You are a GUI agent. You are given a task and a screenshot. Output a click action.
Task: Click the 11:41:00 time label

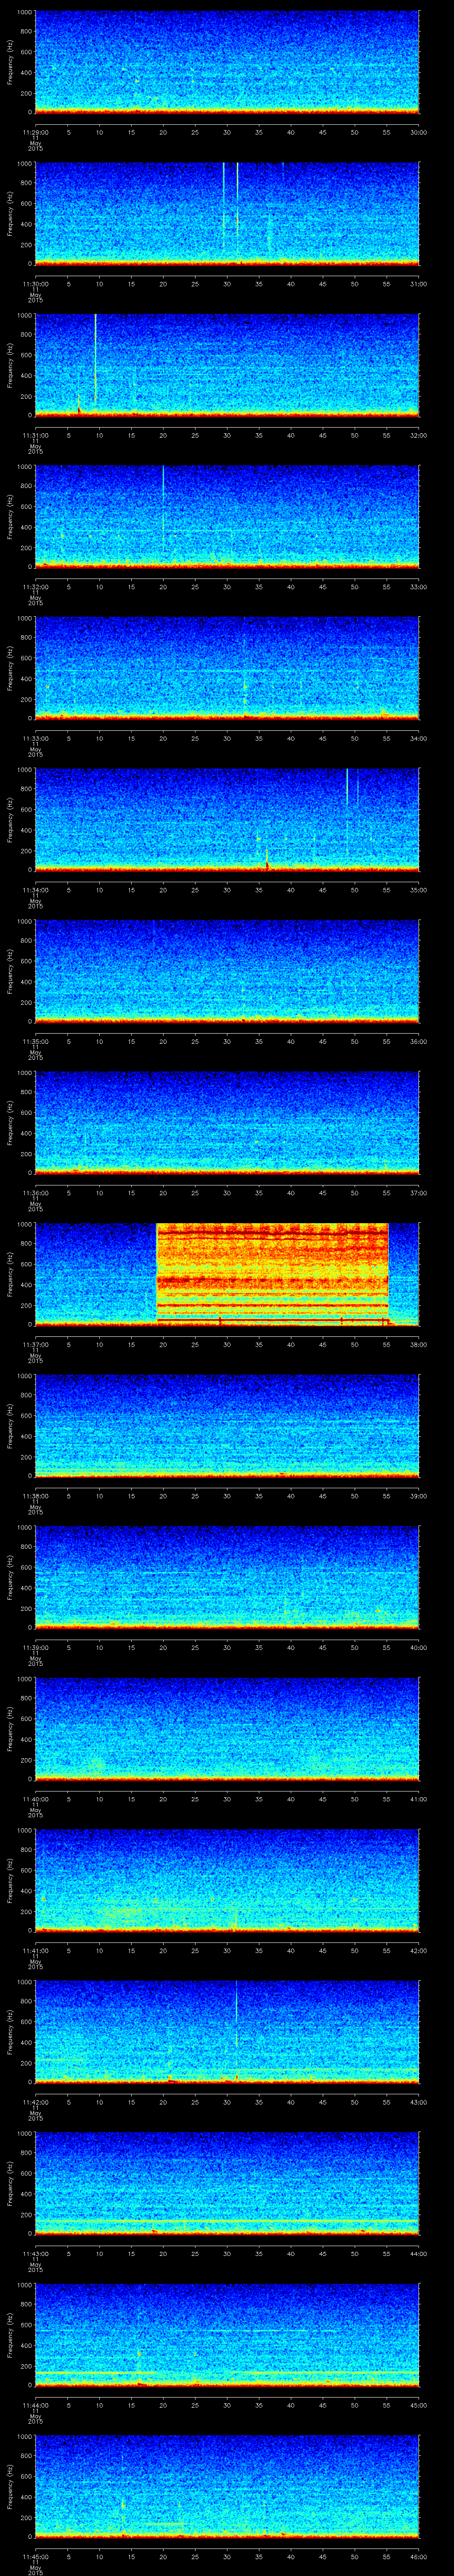(35, 1950)
